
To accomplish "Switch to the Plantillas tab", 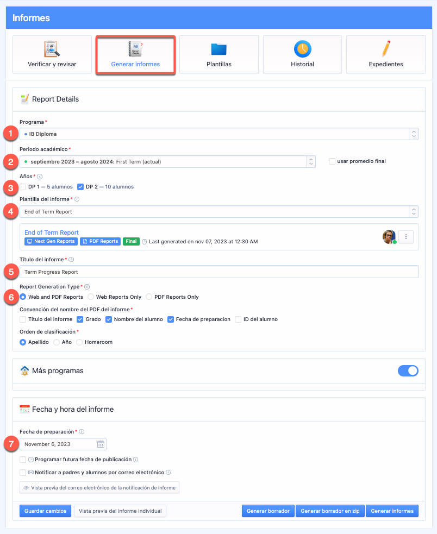I will [219, 55].
